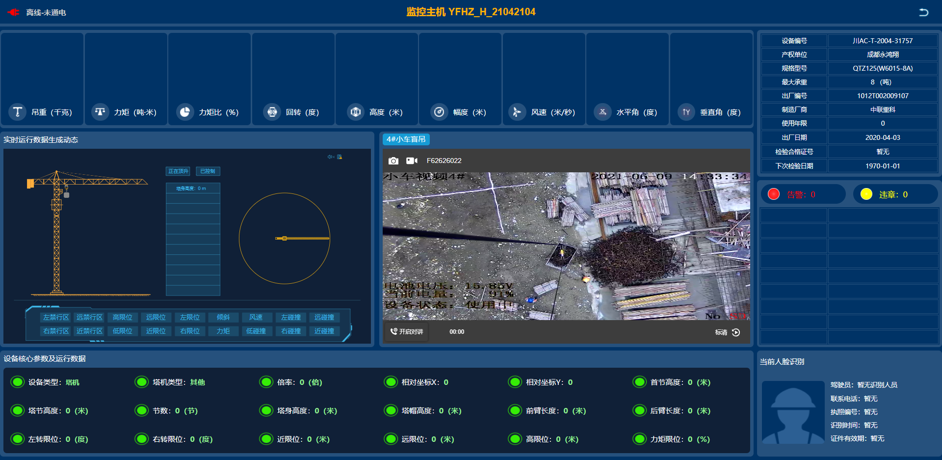Click the 开启对讲 intercom button
The image size is (942, 460).
(407, 332)
